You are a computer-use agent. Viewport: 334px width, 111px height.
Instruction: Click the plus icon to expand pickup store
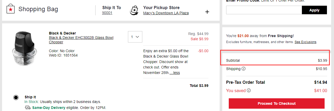click(x=207, y=12)
